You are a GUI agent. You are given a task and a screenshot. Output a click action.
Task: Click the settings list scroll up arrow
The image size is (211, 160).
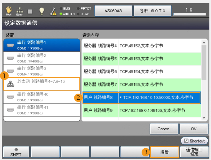204,43
